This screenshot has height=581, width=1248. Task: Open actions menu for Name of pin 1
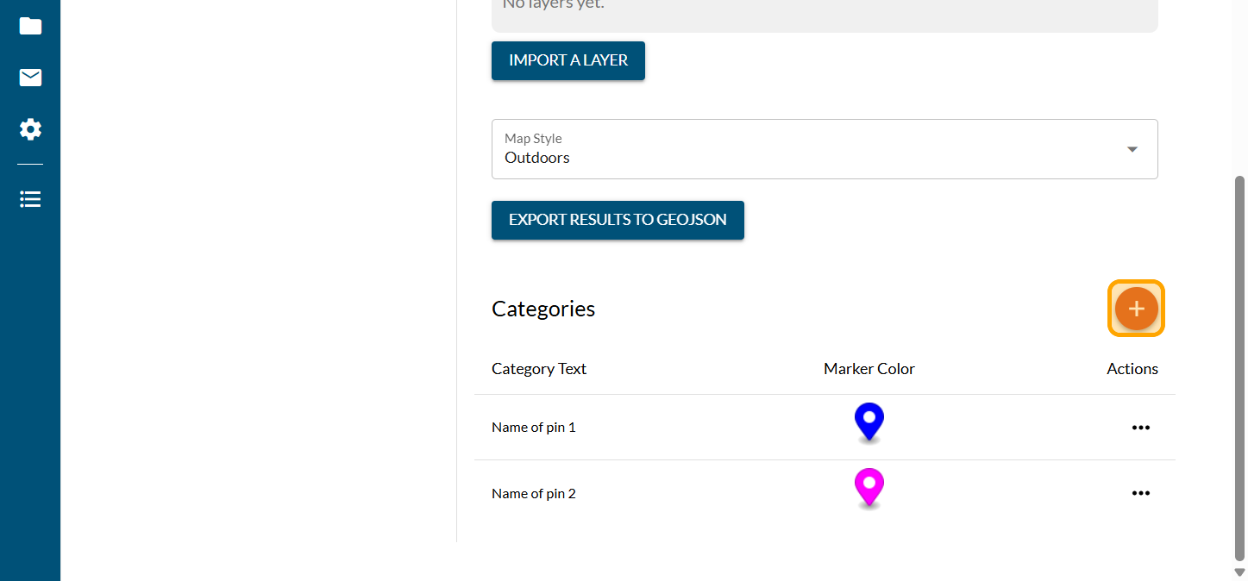(x=1140, y=428)
